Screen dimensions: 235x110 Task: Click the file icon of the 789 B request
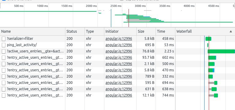(x=4, y=77)
